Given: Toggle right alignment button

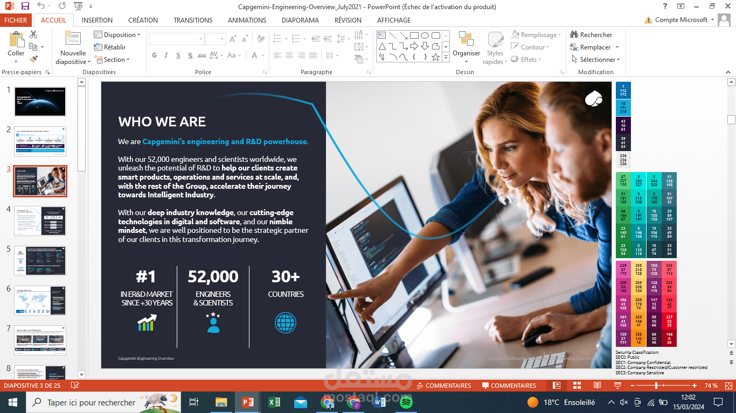Looking at the screenshot, I should tap(301, 55).
